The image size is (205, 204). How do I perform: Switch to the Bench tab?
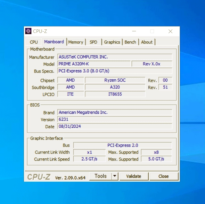click(x=130, y=42)
